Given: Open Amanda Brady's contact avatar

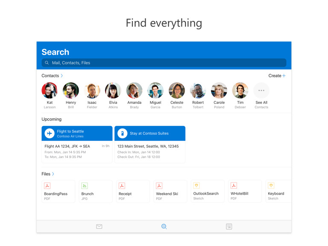Looking at the screenshot, I should pos(134,91).
